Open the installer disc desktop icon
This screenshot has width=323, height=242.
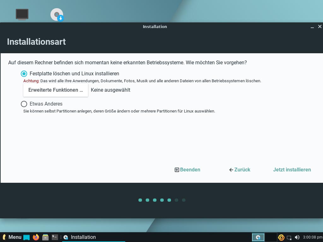[x=57, y=15]
